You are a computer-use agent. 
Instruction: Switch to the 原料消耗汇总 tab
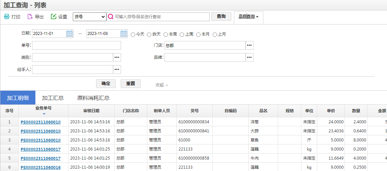(93, 98)
